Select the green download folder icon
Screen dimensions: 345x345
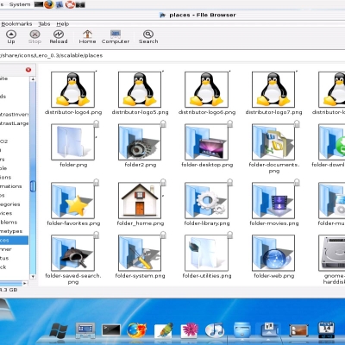[x=332, y=142]
